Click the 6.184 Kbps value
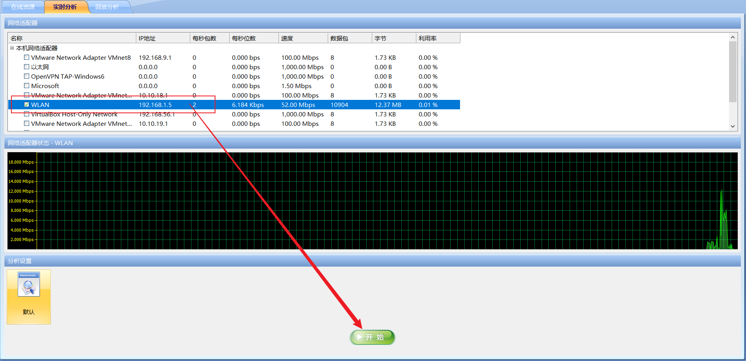 click(248, 105)
